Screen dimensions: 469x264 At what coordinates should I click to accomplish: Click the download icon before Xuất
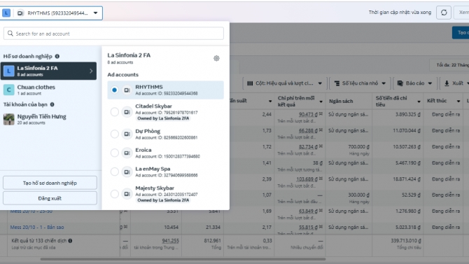pos(447,83)
